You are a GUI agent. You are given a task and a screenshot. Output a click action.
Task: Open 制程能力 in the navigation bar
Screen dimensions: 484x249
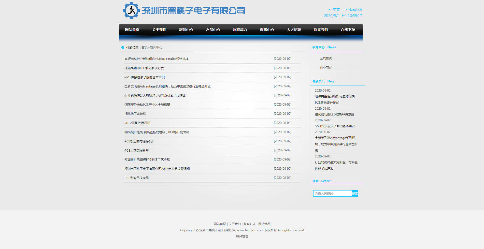(240, 30)
